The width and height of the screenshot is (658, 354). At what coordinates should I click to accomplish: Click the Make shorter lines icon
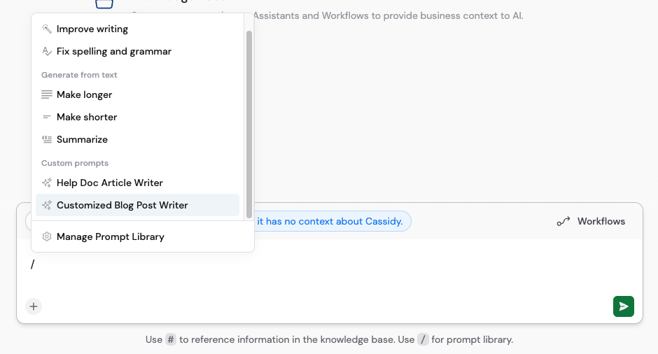[x=47, y=117]
